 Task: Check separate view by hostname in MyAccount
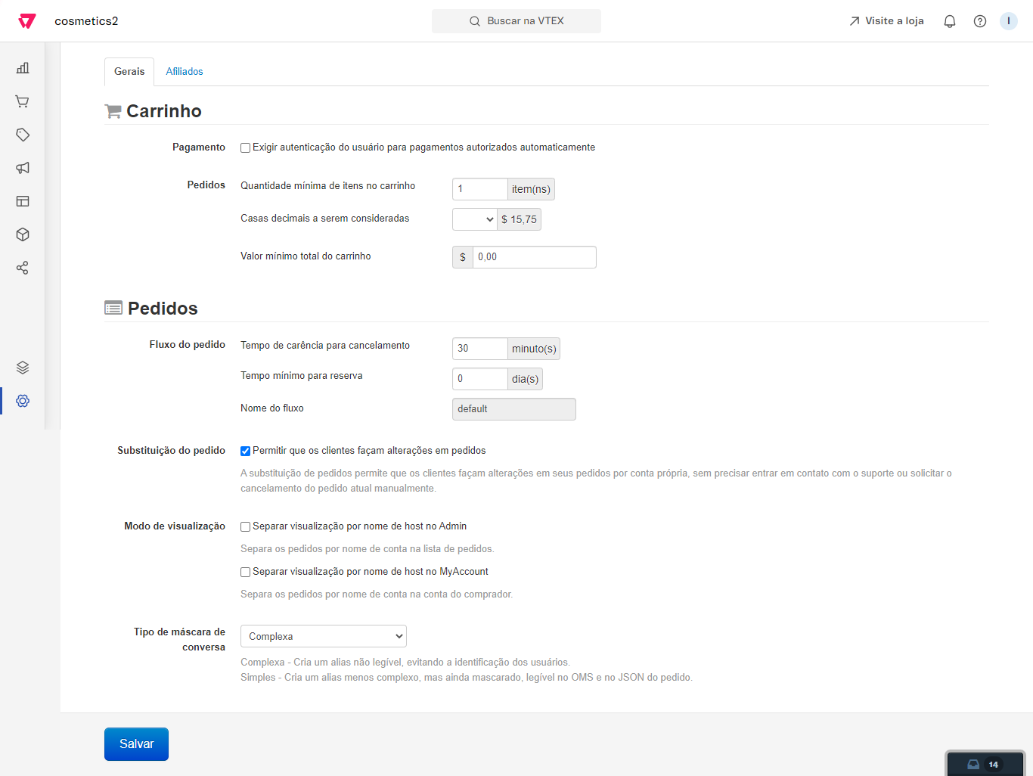(x=245, y=572)
